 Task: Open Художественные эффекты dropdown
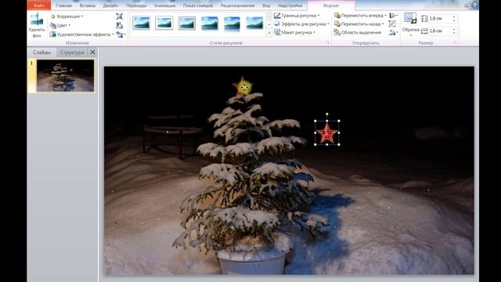(81, 34)
